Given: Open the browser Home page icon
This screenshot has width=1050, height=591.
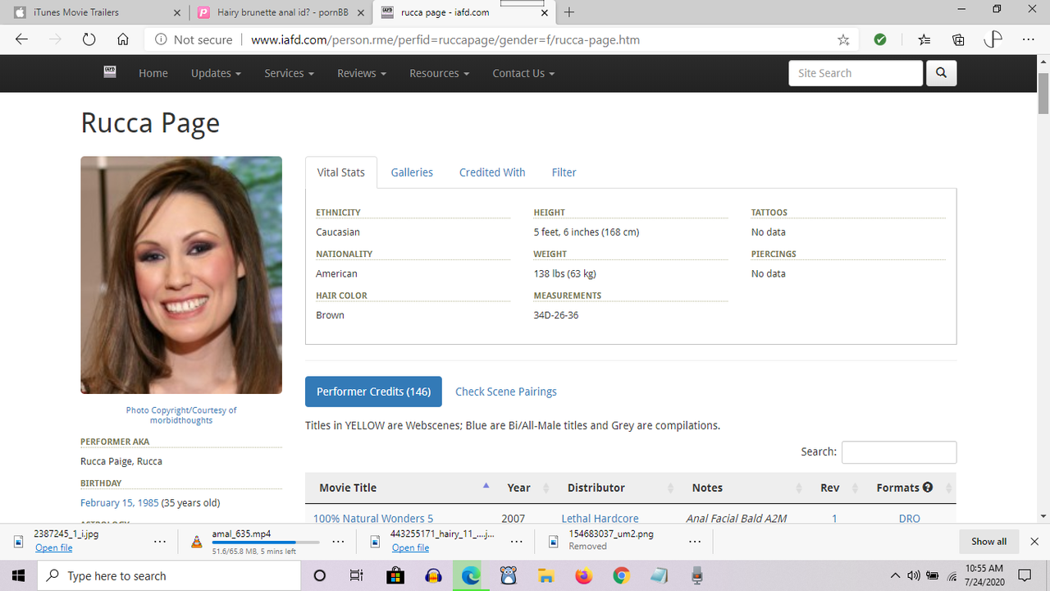Looking at the screenshot, I should coord(123,39).
